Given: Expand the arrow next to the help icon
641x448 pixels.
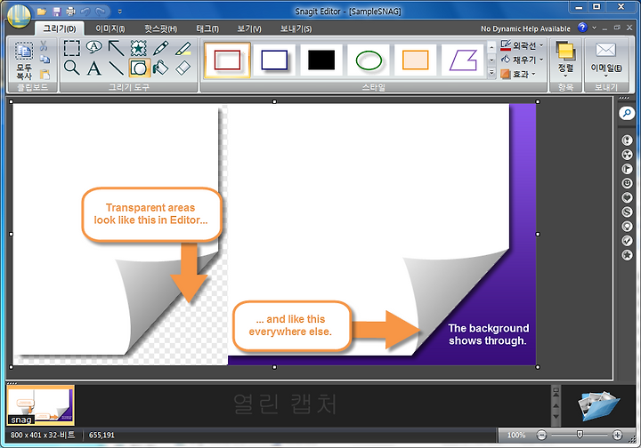Looking at the screenshot, I should click(594, 28).
